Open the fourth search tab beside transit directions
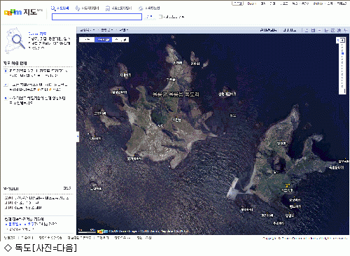The image size is (350, 256). pos(149,8)
